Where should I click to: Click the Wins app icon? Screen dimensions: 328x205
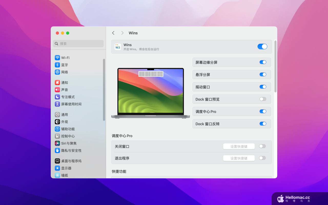(x=118, y=47)
